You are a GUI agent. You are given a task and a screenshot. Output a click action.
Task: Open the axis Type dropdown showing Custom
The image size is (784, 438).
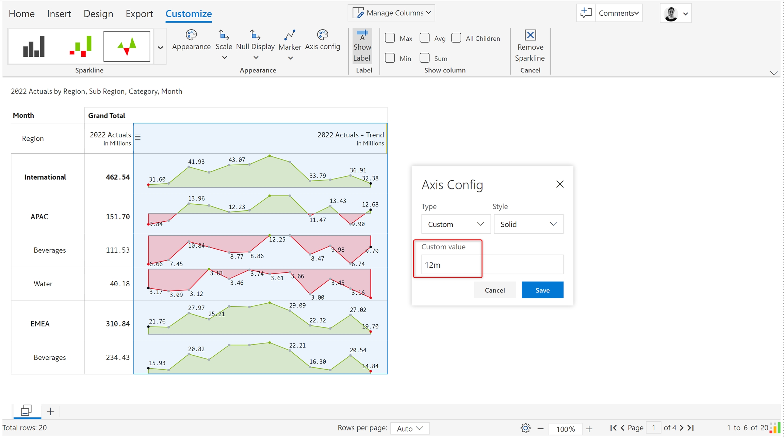coord(456,224)
